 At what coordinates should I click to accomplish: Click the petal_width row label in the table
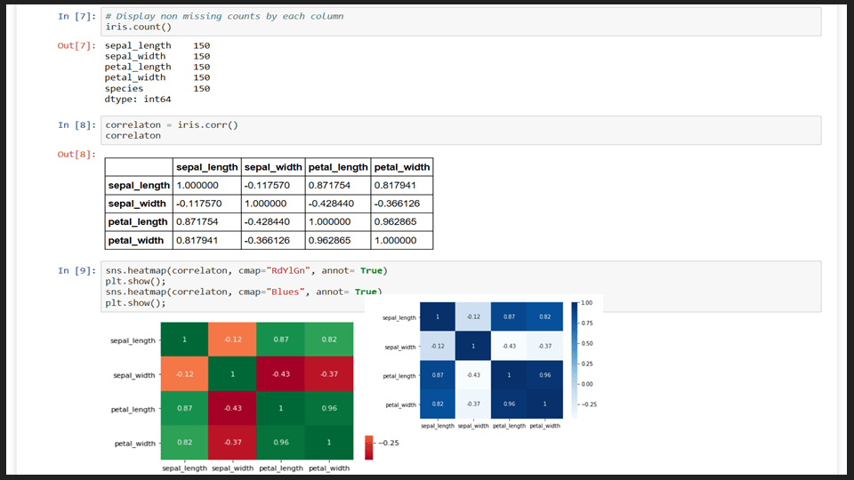click(x=139, y=241)
